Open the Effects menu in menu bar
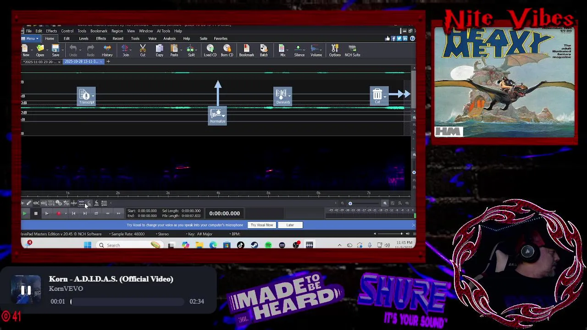The image size is (587, 330). [51, 31]
